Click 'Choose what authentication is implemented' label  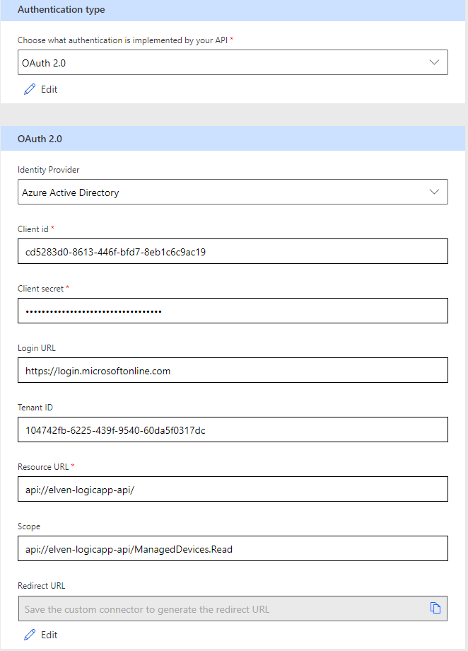coord(122,40)
